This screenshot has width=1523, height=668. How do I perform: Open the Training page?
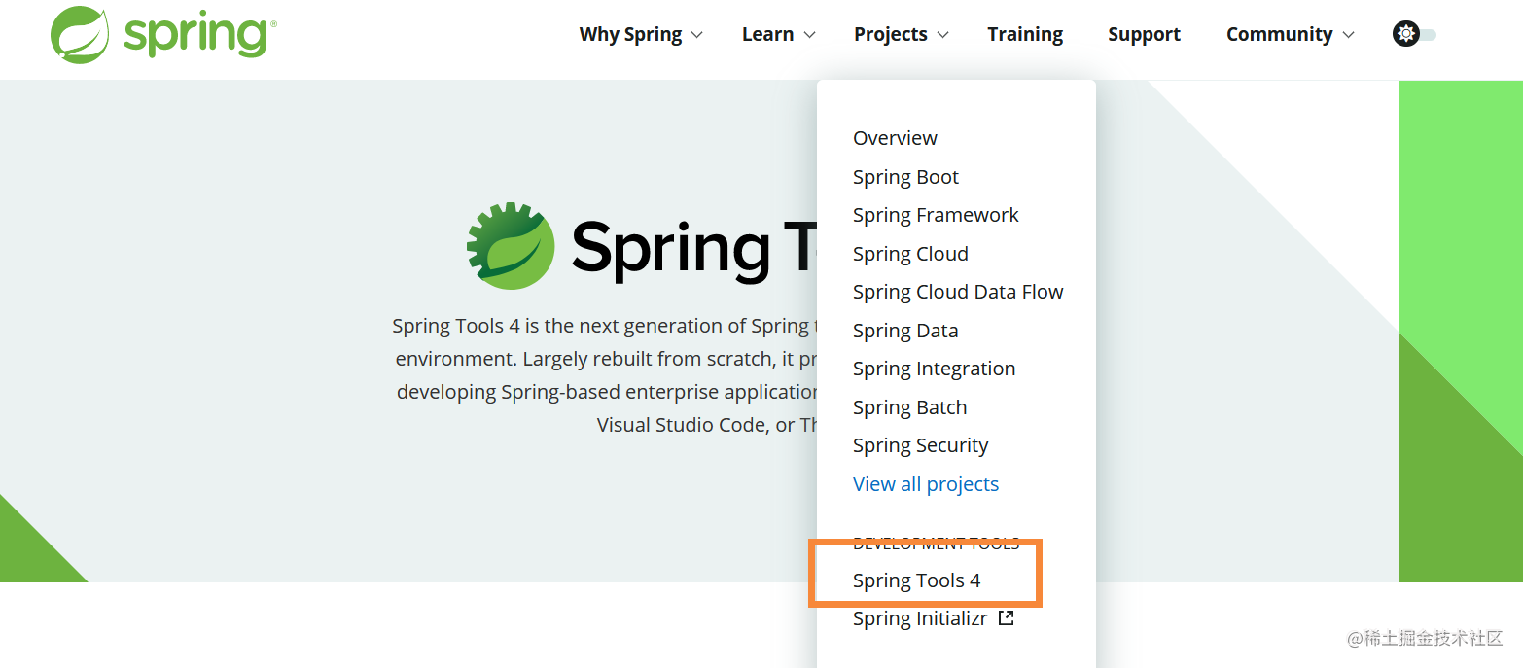click(1025, 35)
